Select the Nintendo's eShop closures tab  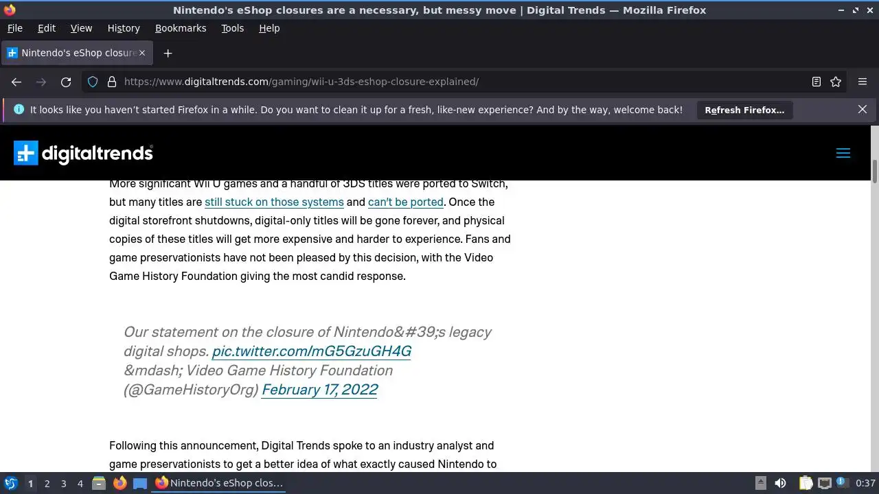[77, 53]
